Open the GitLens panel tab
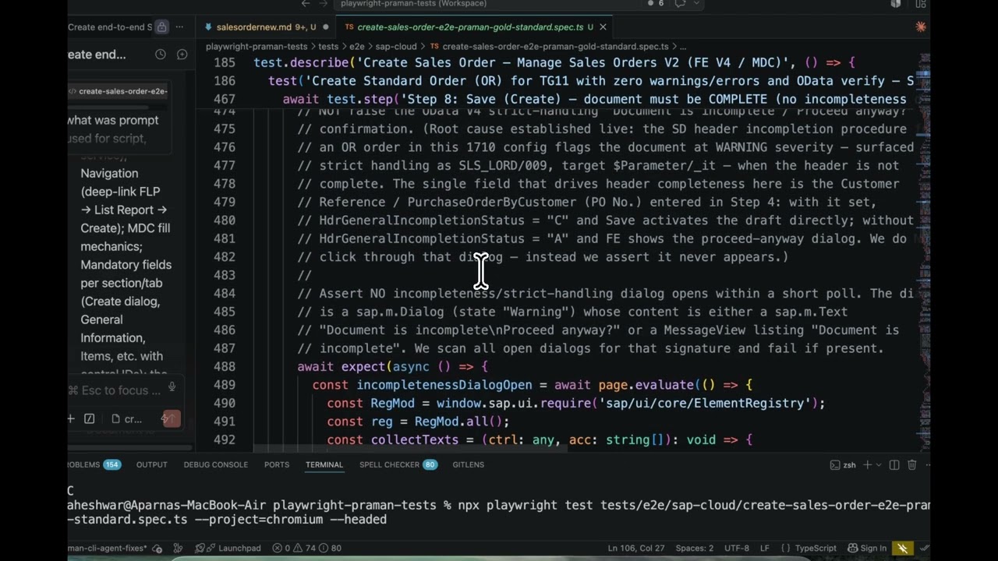Image resolution: width=998 pixels, height=561 pixels. click(x=469, y=464)
